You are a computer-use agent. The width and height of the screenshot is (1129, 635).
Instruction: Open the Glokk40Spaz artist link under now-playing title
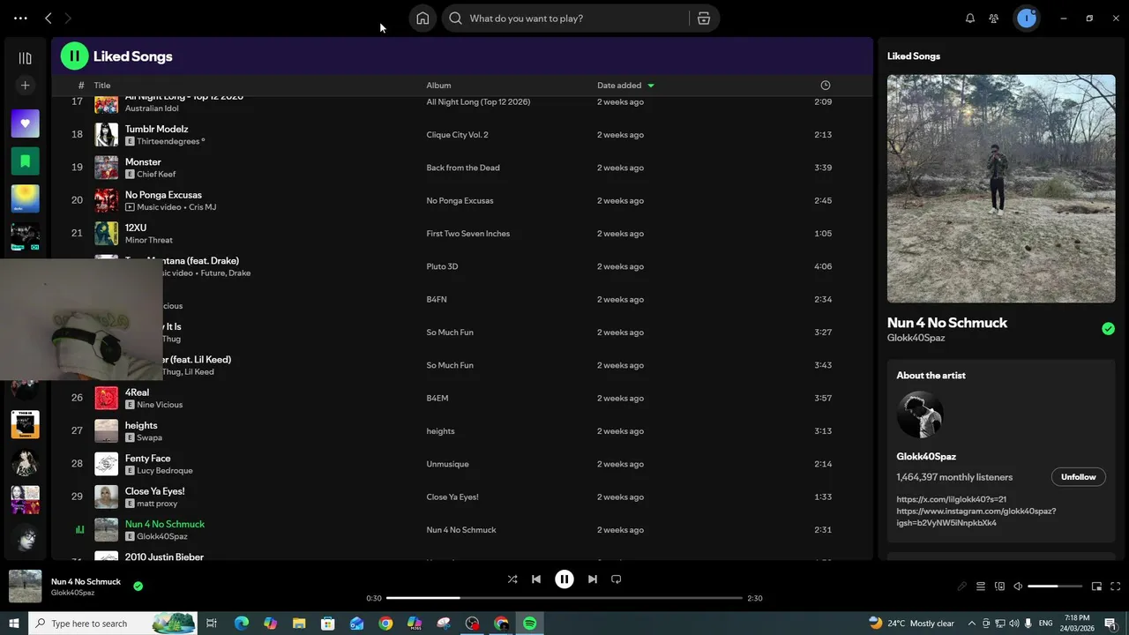click(72, 593)
